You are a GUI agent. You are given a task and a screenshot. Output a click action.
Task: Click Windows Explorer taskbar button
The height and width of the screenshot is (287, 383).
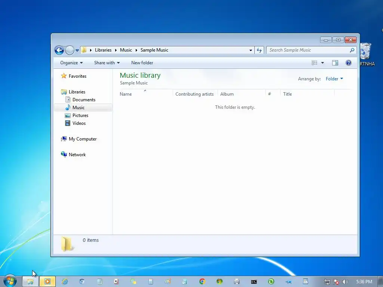pos(30,282)
